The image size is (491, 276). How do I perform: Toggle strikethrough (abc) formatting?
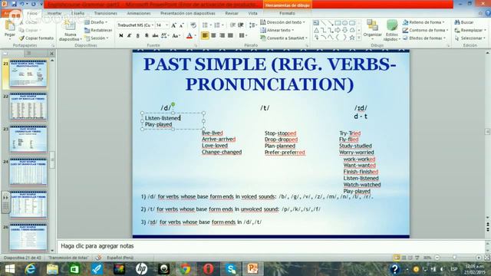pos(155,36)
